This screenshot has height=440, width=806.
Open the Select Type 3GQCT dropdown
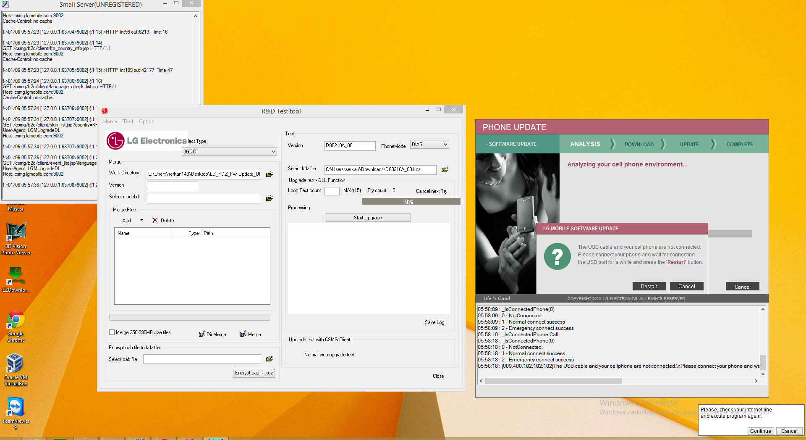point(229,152)
